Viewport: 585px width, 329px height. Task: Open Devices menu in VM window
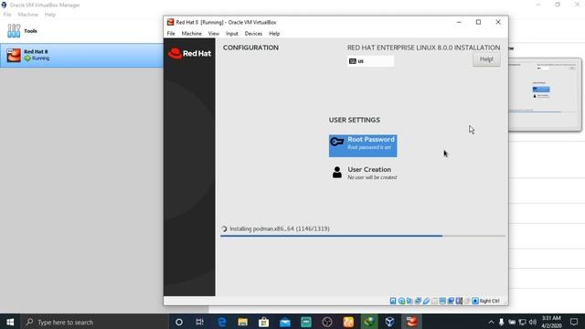point(253,34)
